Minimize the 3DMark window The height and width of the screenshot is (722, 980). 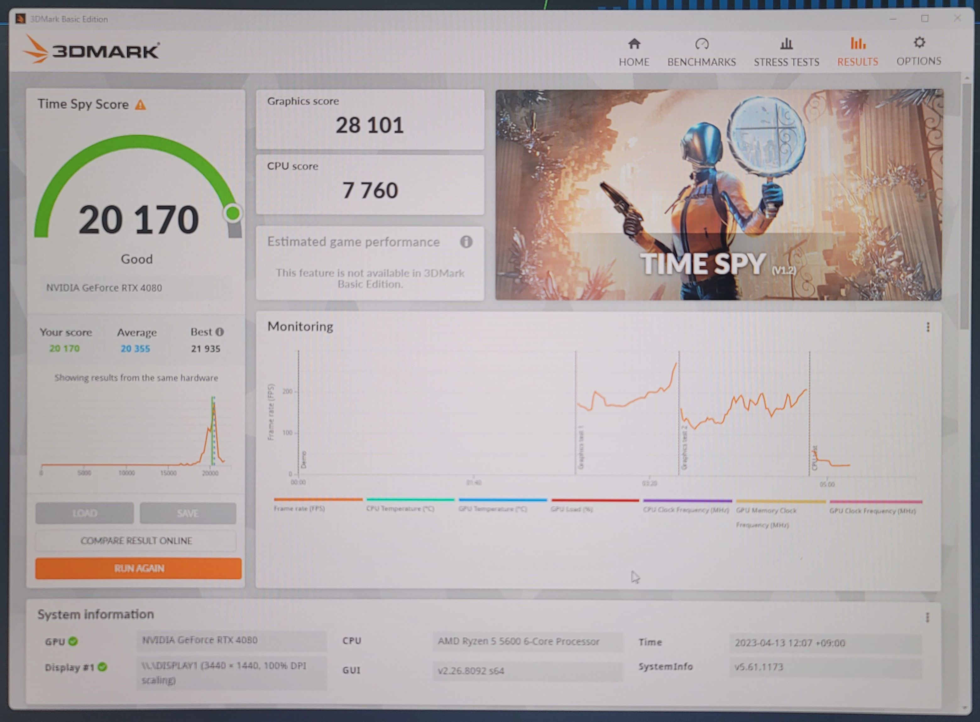893,19
